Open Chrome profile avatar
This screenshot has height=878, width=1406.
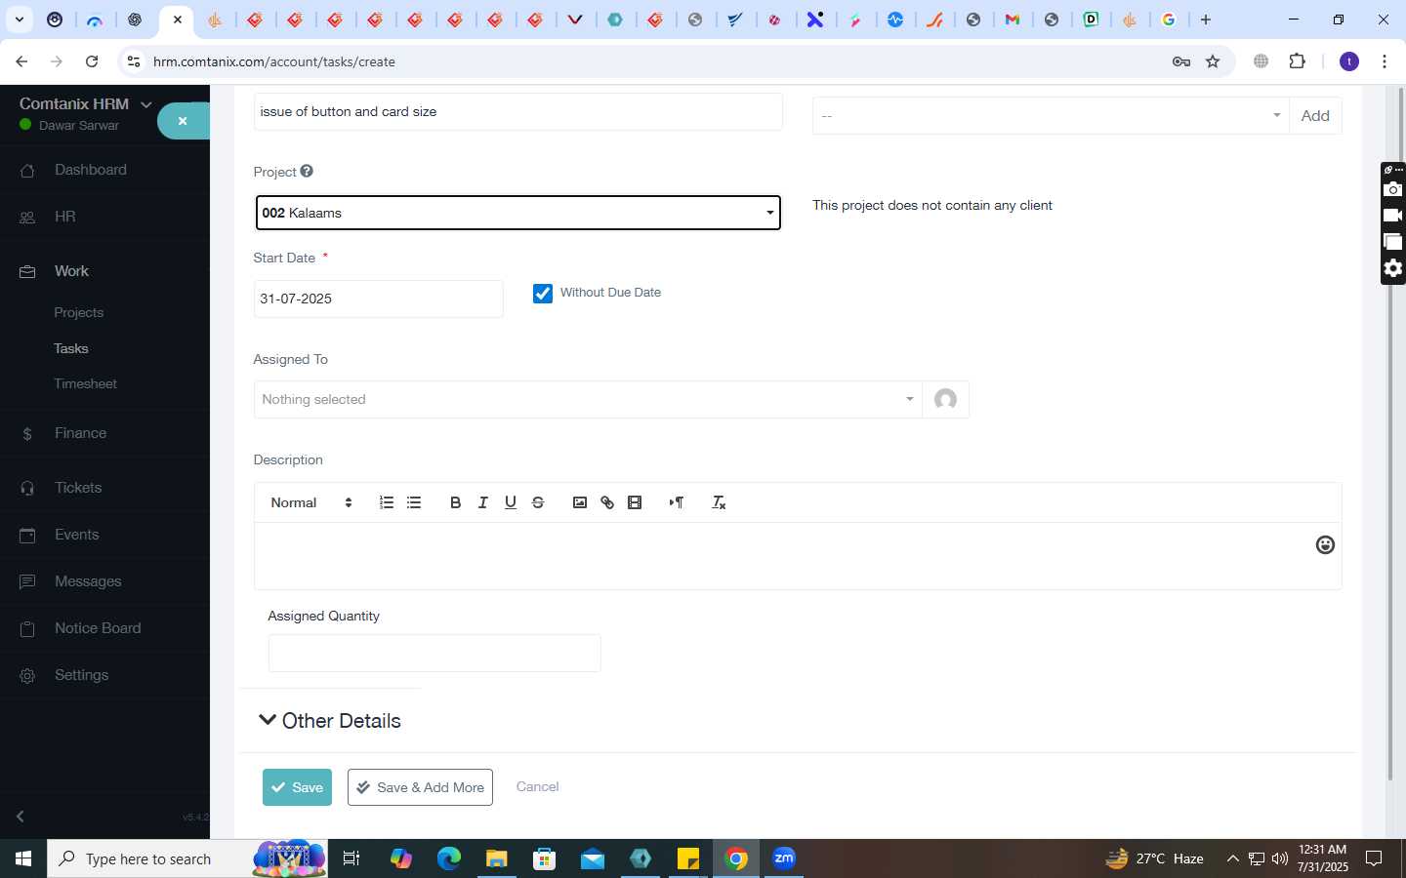click(x=1349, y=61)
